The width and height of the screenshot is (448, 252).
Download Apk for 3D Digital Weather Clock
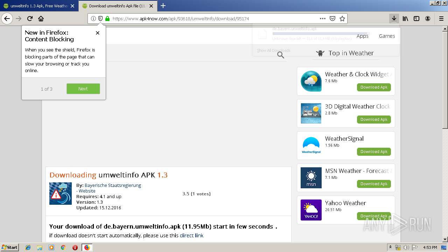coord(374,120)
